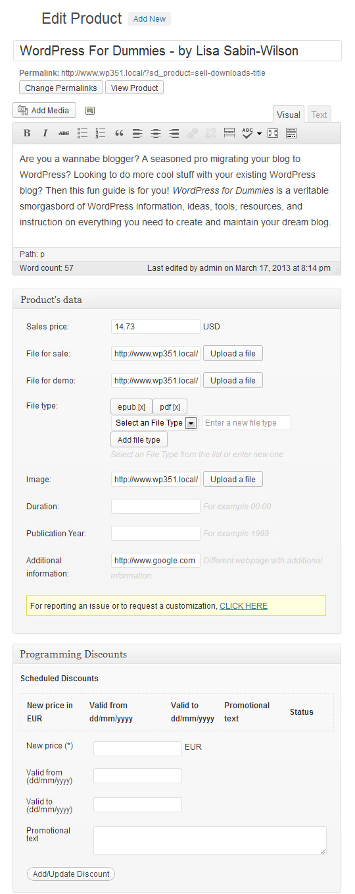Grab the editor resize handle corner
The image size is (355, 894).
336,269
